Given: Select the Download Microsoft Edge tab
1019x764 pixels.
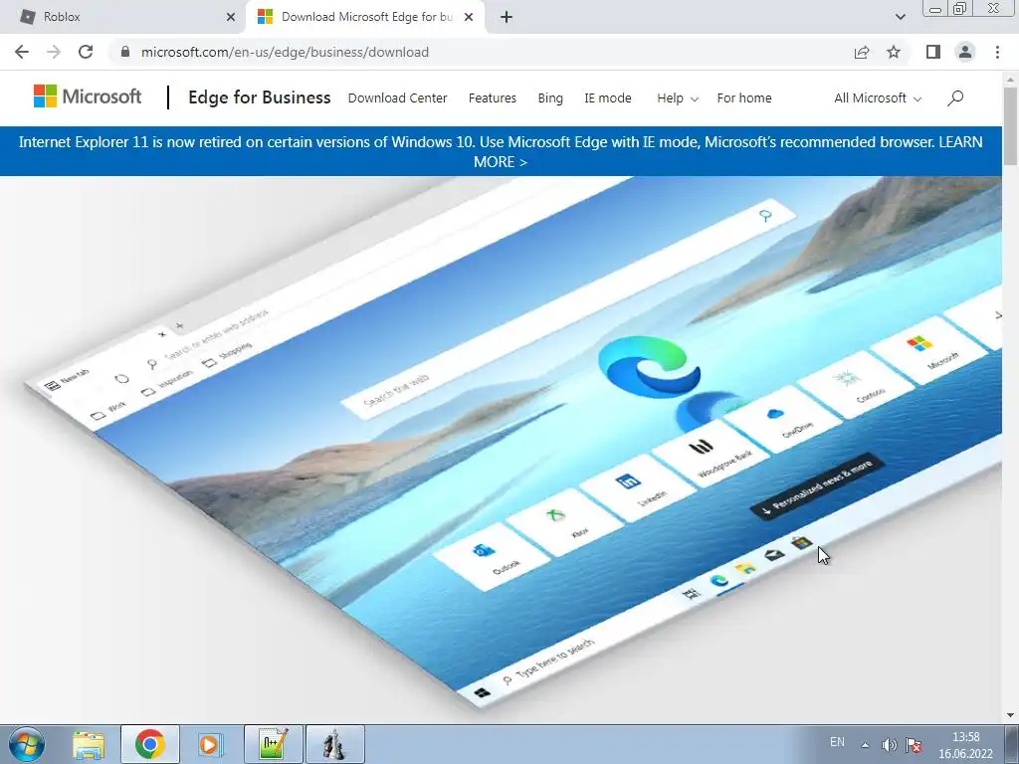Looking at the screenshot, I should [x=365, y=17].
